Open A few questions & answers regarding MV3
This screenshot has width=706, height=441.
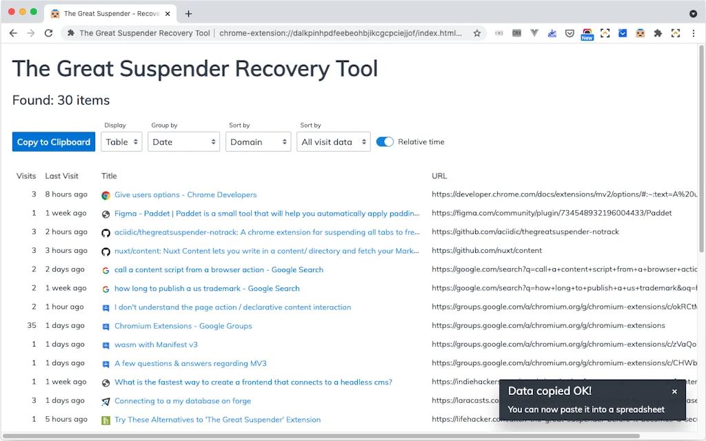click(x=190, y=364)
